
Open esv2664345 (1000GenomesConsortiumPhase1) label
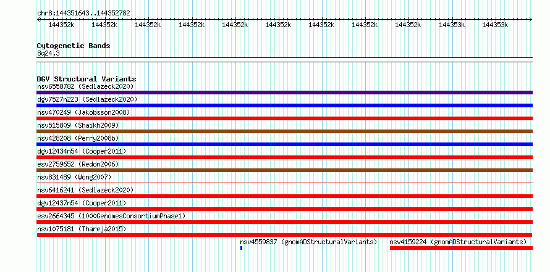click(x=111, y=216)
